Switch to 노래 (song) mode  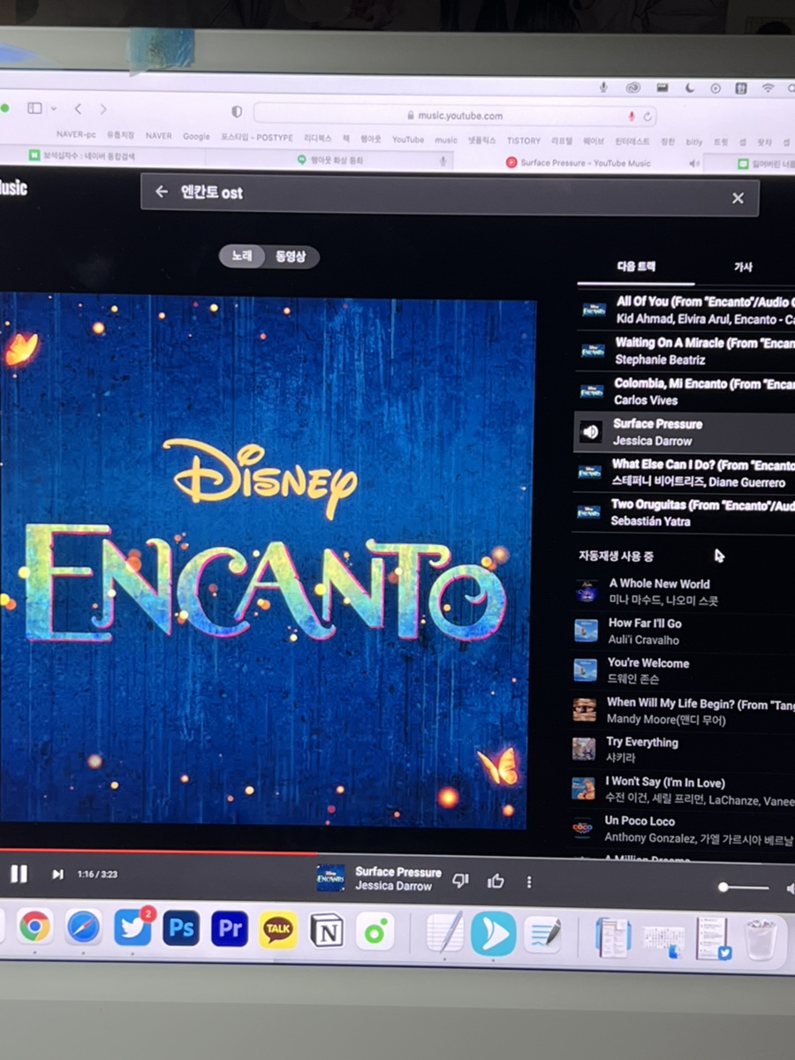(x=242, y=256)
